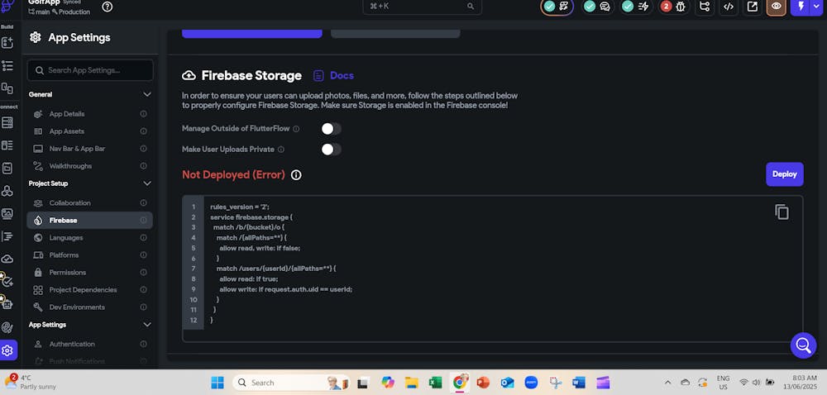Open the round magnifier help search button
Image resolution: width=827 pixels, height=395 pixels.
pos(803,345)
